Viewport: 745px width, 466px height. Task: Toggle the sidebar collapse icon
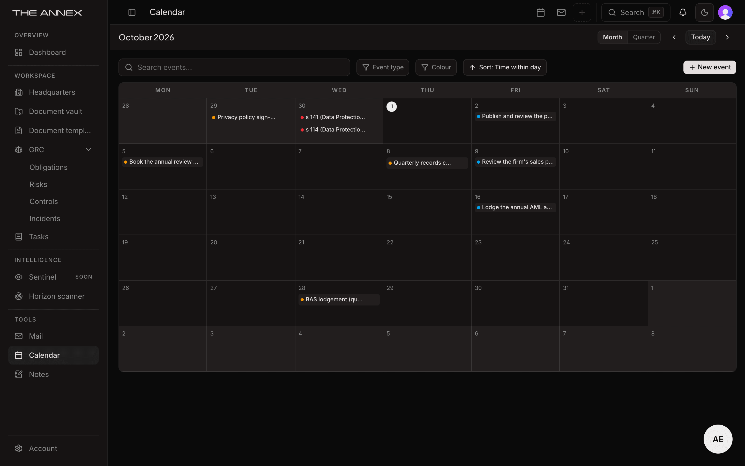point(132,12)
